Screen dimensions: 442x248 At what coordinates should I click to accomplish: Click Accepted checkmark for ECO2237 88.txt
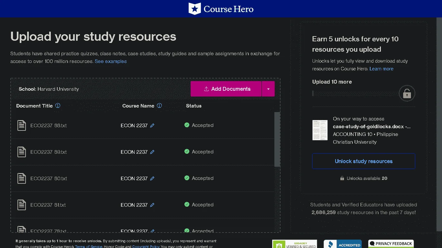coord(187,125)
